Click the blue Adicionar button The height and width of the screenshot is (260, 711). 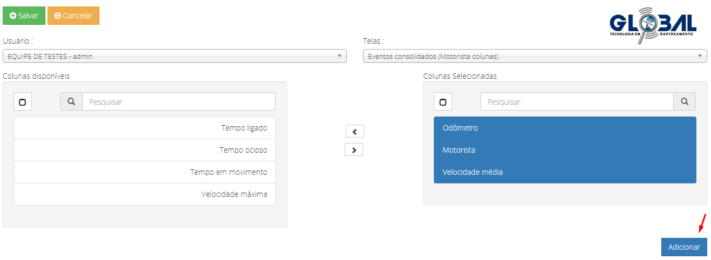[x=684, y=247]
